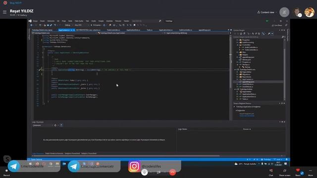317x178 pixels.
Task: Open the Görünüm menu
Action: click(51, 21)
